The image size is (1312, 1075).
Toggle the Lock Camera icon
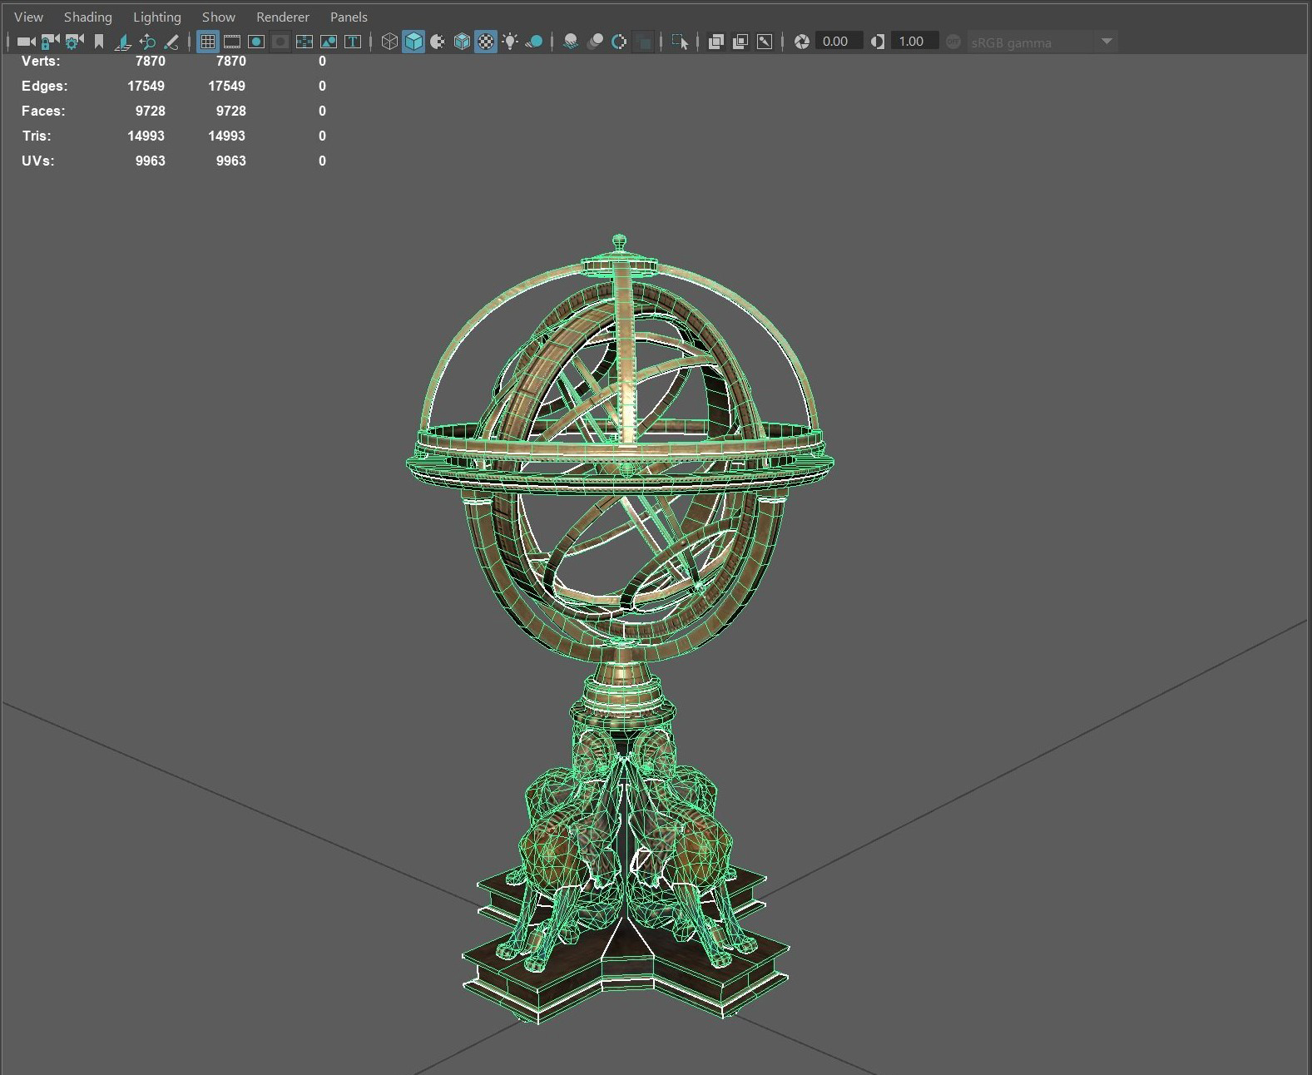tap(50, 42)
